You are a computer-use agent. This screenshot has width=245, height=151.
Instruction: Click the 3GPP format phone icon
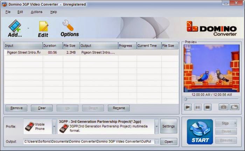click(64, 128)
